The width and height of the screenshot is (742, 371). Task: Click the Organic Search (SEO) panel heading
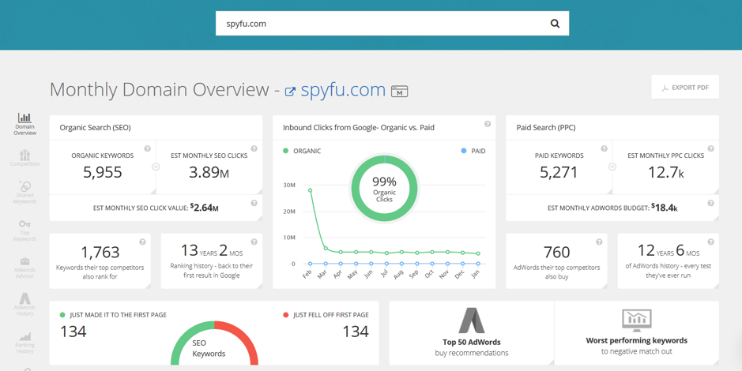95,128
